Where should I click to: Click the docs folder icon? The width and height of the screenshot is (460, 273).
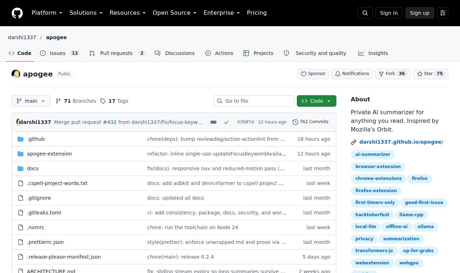(x=20, y=168)
